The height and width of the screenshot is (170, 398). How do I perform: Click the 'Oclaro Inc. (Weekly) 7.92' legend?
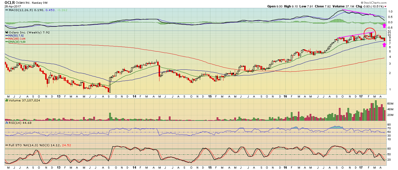click(x=29, y=33)
